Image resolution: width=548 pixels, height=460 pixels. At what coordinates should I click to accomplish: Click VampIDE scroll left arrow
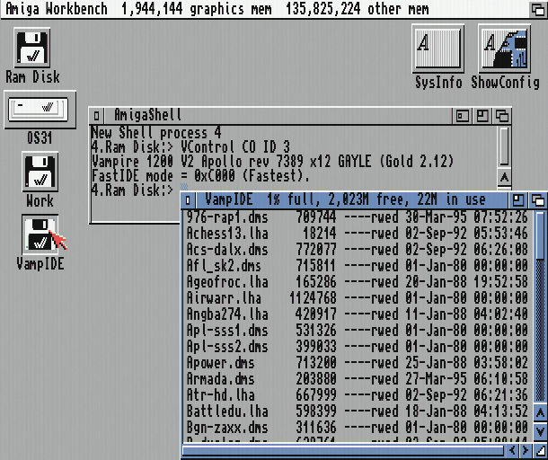click(x=512, y=450)
